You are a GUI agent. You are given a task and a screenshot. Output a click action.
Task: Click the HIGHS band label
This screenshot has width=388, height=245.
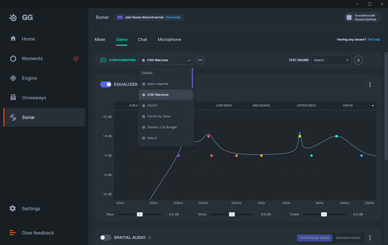click(347, 106)
